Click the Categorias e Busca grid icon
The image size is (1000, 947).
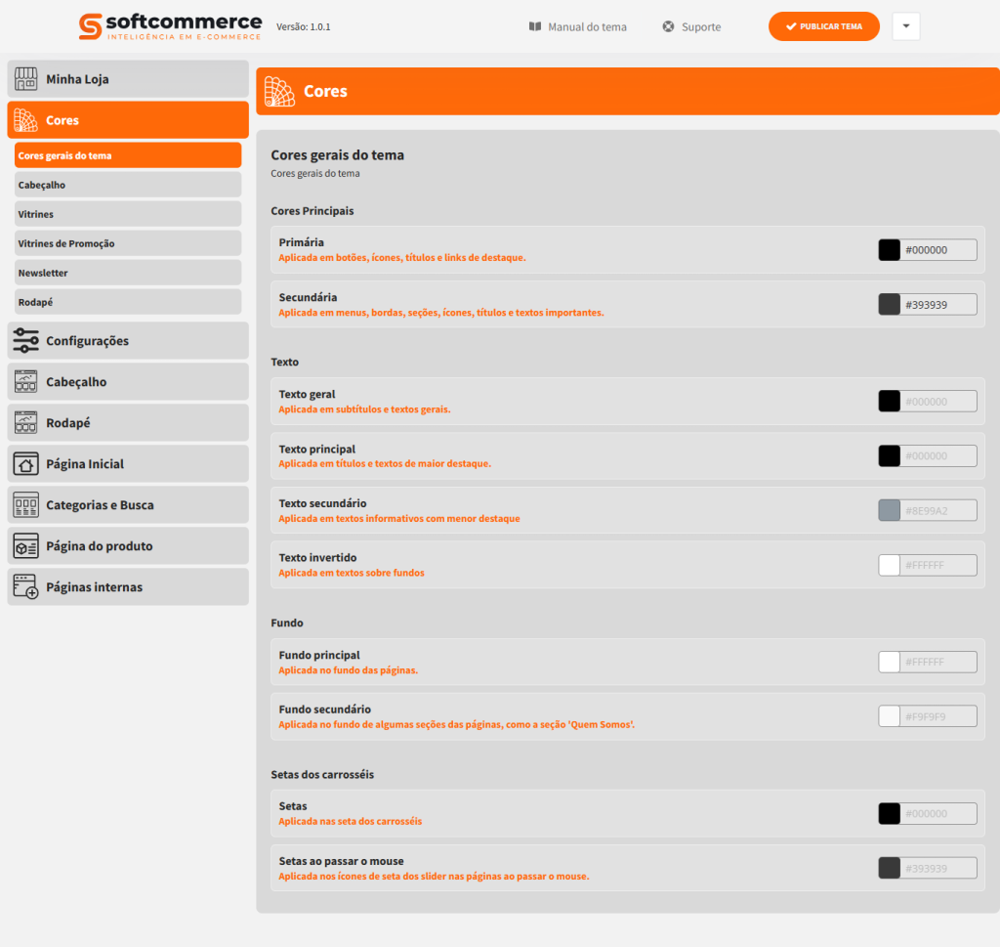click(x=25, y=504)
